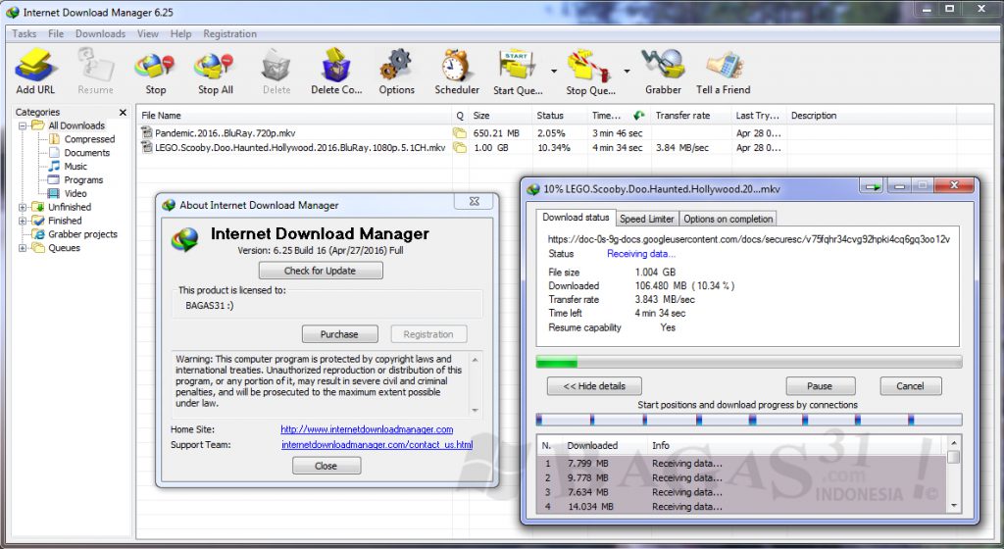
Task: Expand the Finished tree node
Action: (x=23, y=221)
